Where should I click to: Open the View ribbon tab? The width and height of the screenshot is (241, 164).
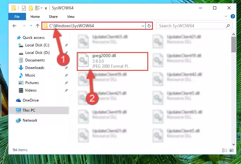(71, 17)
